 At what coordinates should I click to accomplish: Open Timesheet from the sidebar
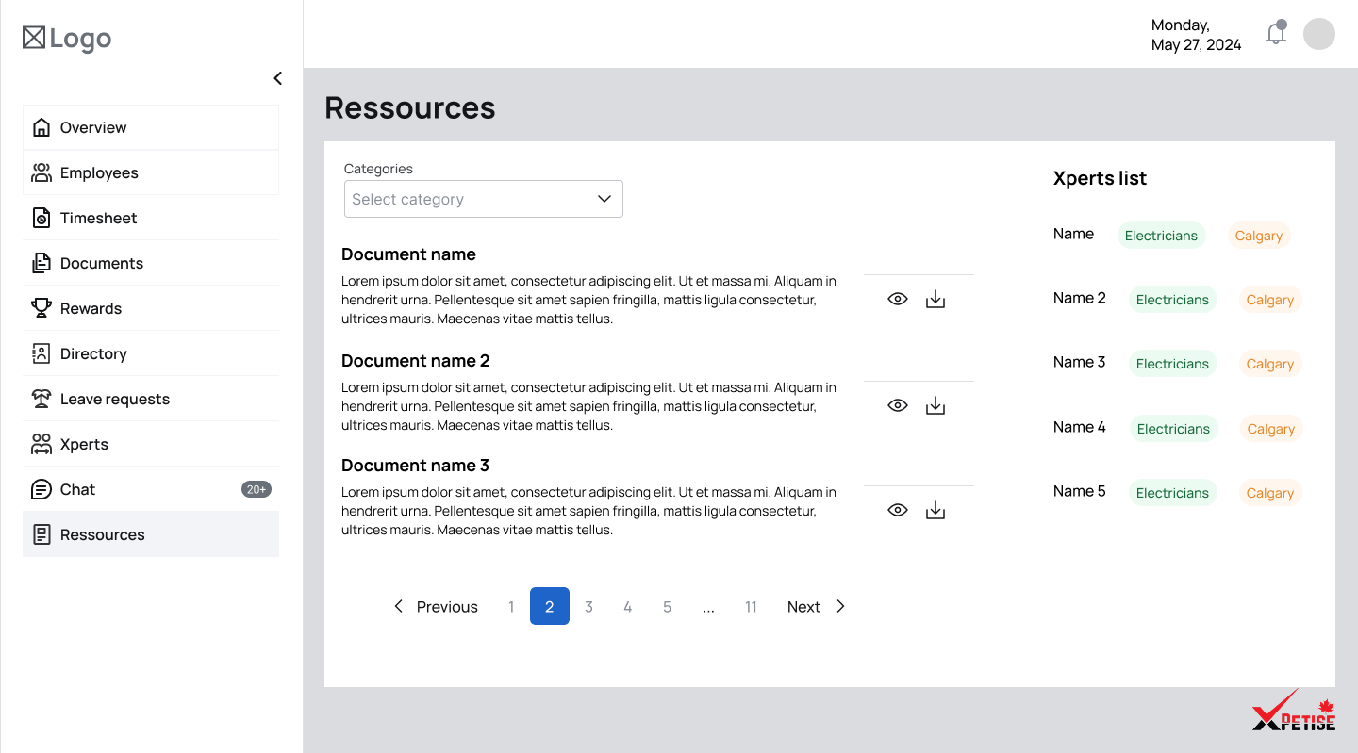(x=41, y=217)
